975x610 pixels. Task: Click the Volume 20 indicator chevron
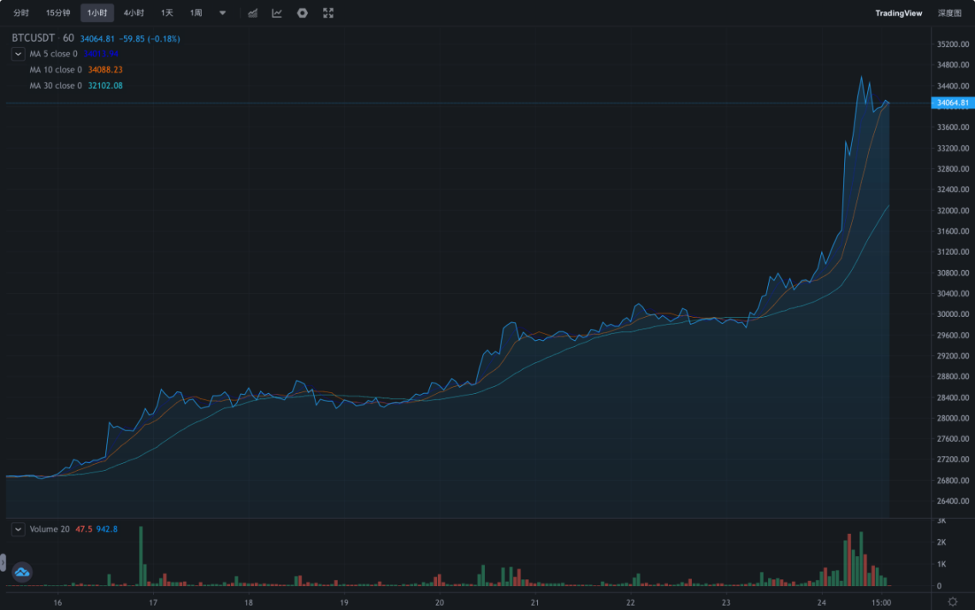17,529
